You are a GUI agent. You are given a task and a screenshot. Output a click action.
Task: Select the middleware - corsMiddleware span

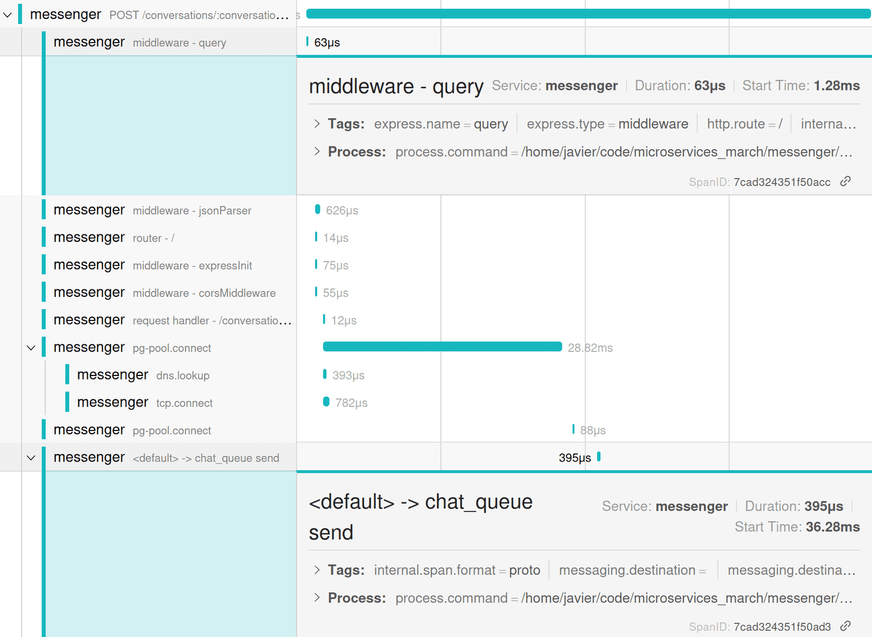(x=163, y=293)
